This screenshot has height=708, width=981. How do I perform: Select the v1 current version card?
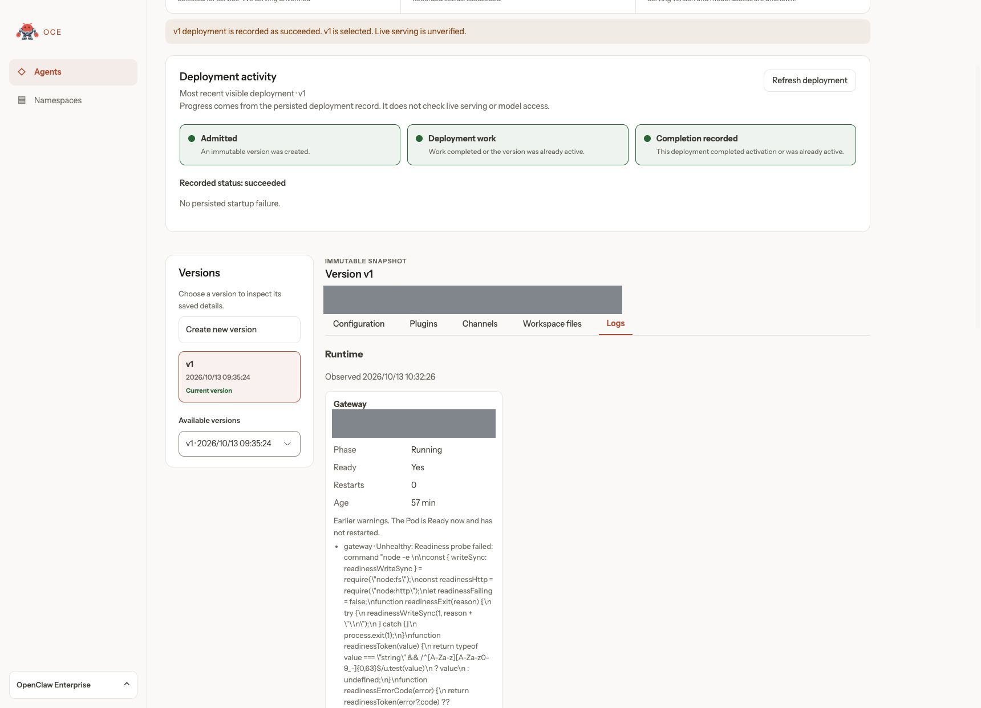[x=240, y=377]
